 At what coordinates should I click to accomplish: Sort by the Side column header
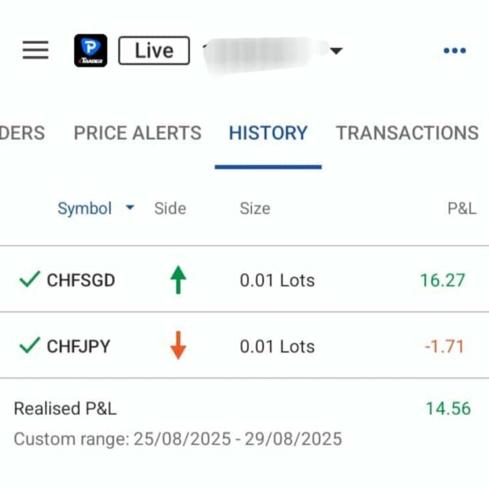(x=170, y=208)
